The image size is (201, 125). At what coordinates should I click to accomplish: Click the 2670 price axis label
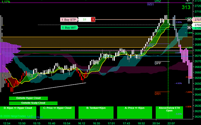tap(198, 61)
